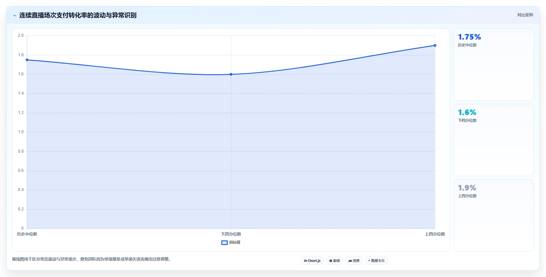Select the 进度 tag pill
This screenshot has width=546, height=277.
coord(354,261)
